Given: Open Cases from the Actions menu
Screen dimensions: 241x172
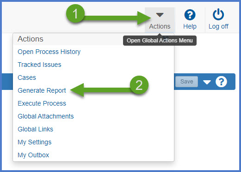Looking at the screenshot, I should pos(27,77).
